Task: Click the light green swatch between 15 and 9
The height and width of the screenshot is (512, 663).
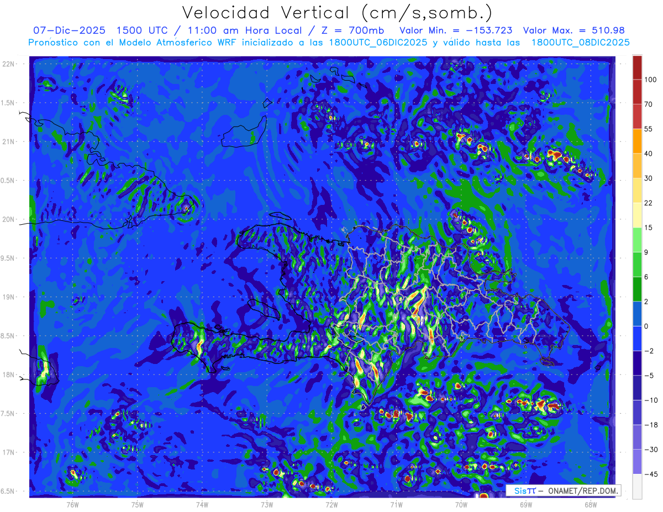Action: click(x=637, y=240)
